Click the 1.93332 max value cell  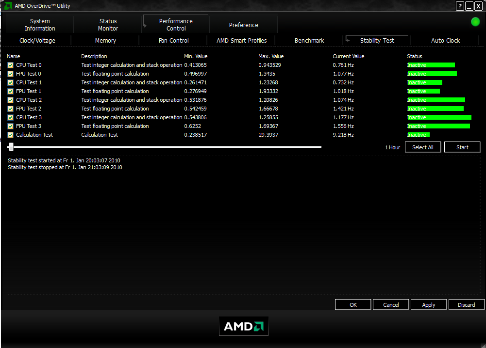[x=268, y=91]
